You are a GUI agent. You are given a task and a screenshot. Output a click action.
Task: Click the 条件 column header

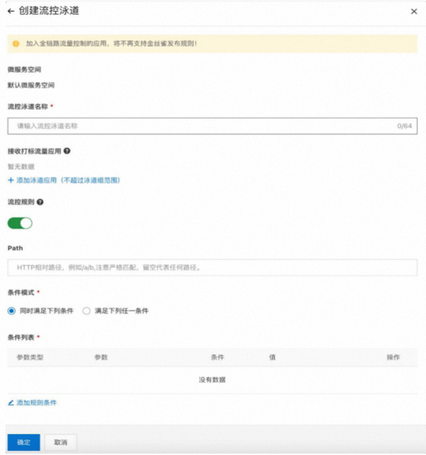pyautogui.click(x=217, y=357)
